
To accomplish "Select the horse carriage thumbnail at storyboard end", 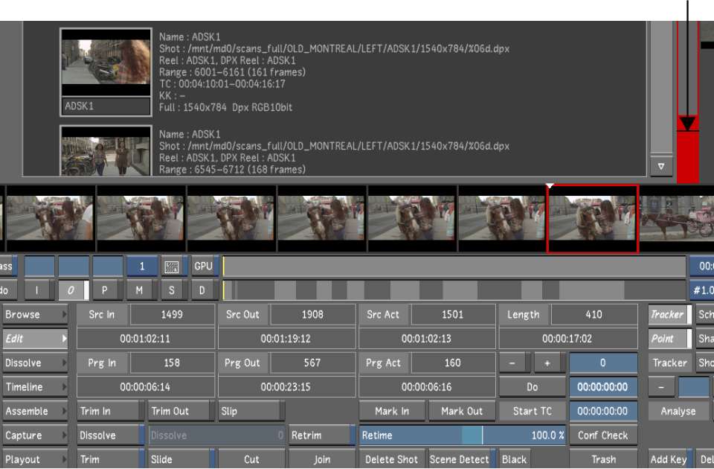I will tap(677, 218).
